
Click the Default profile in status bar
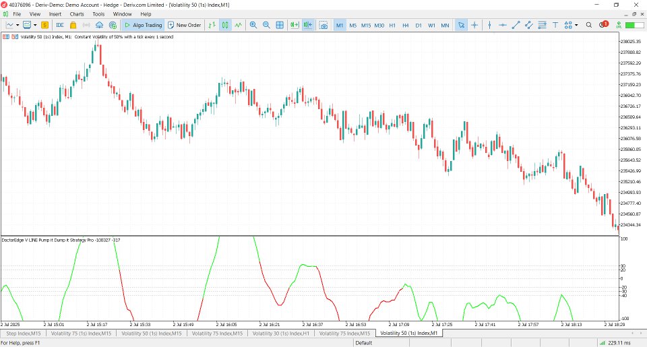coord(363,343)
